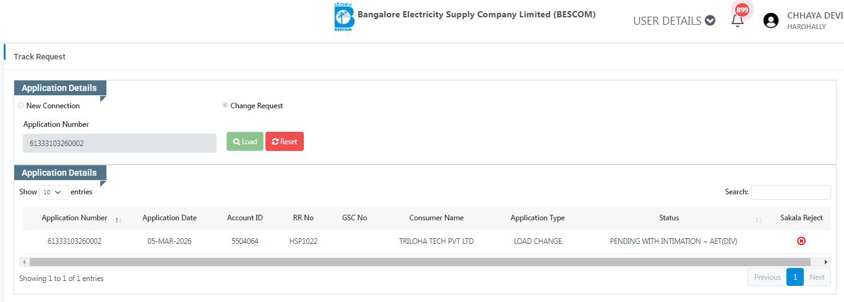This screenshot has width=844, height=302.
Task: Open the Show entries count dropdown
Action: pos(53,192)
